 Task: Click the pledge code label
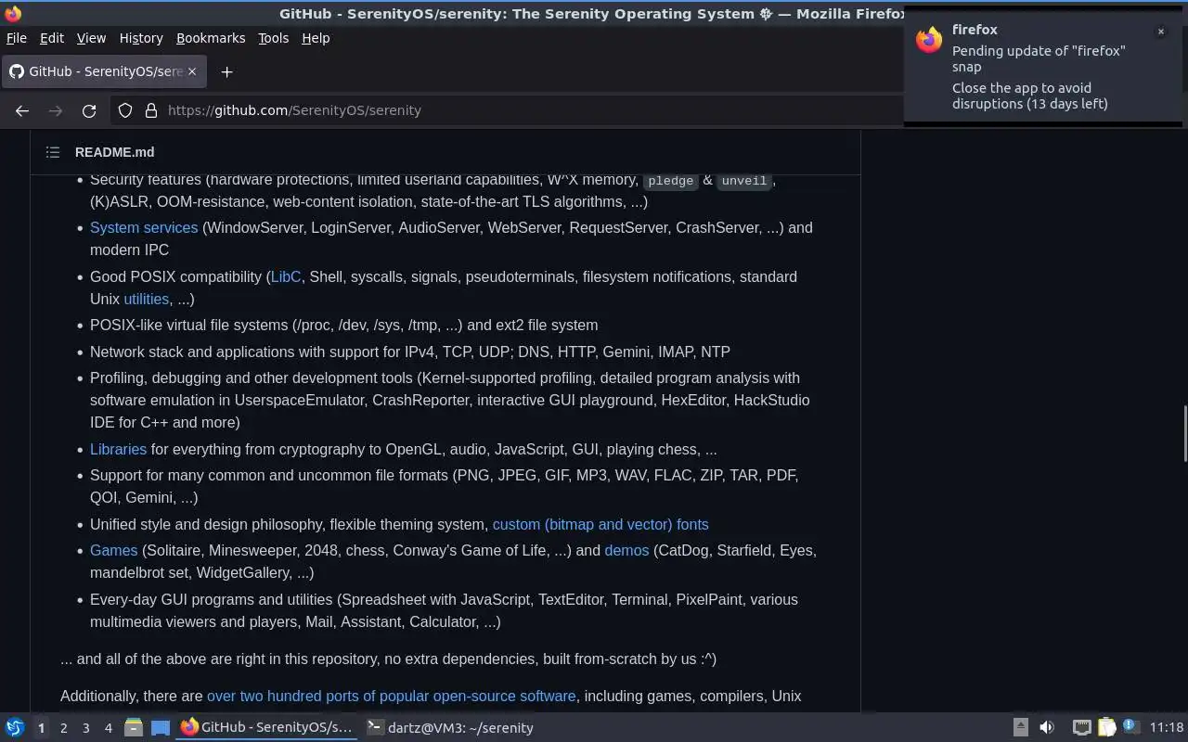click(671, 181)
